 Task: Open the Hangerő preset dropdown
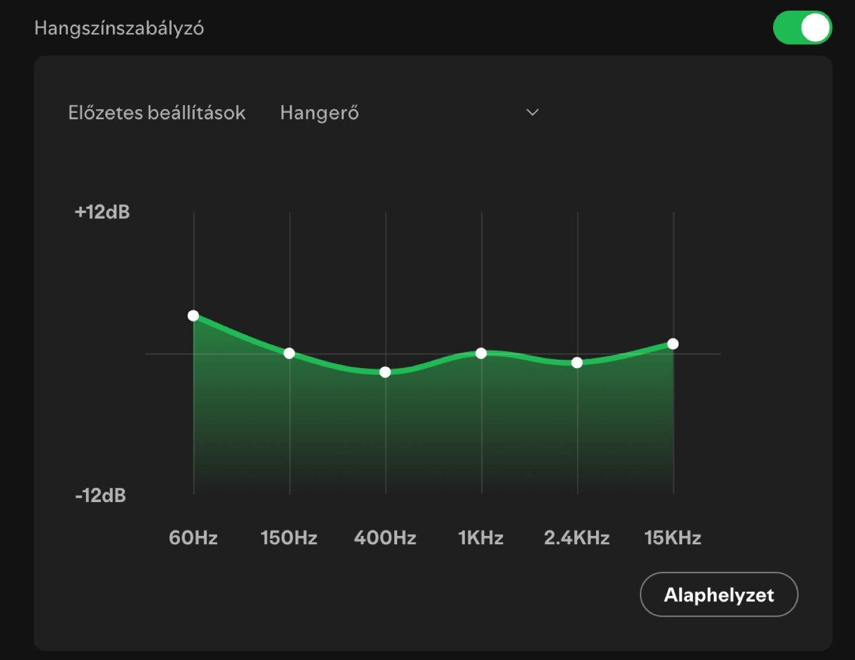410,112
